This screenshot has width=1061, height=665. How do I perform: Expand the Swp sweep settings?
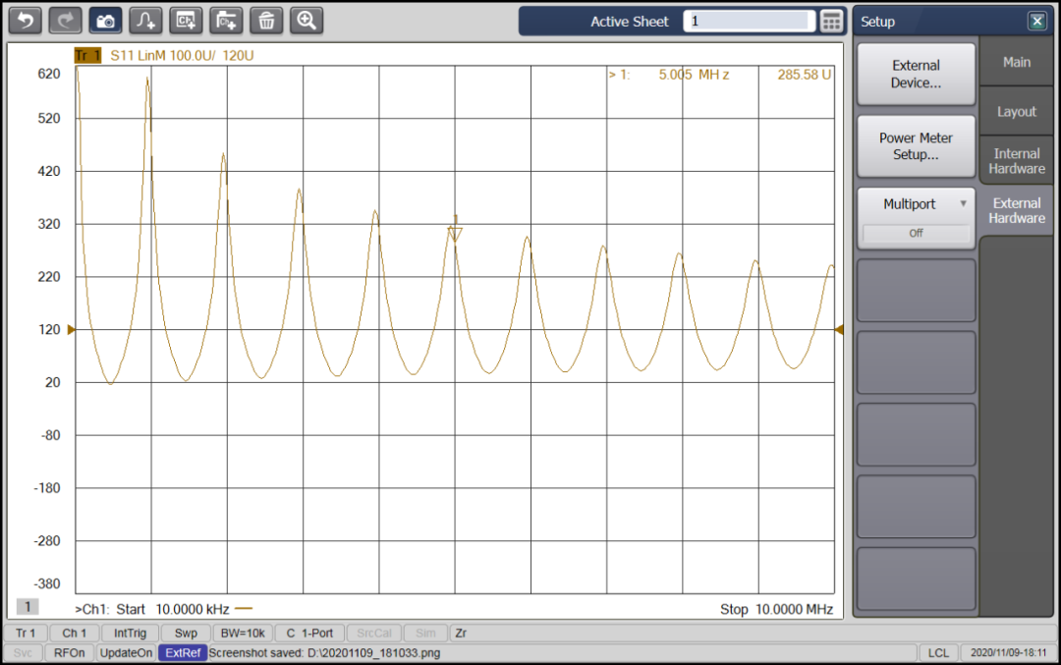(185, 633)
